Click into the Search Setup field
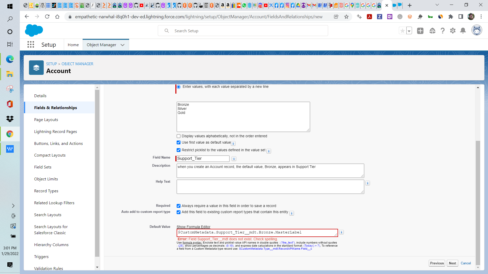 click(x=243, y=30)
